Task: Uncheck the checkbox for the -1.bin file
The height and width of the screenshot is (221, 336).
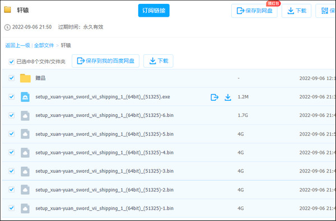Action: tap(11, 208)
